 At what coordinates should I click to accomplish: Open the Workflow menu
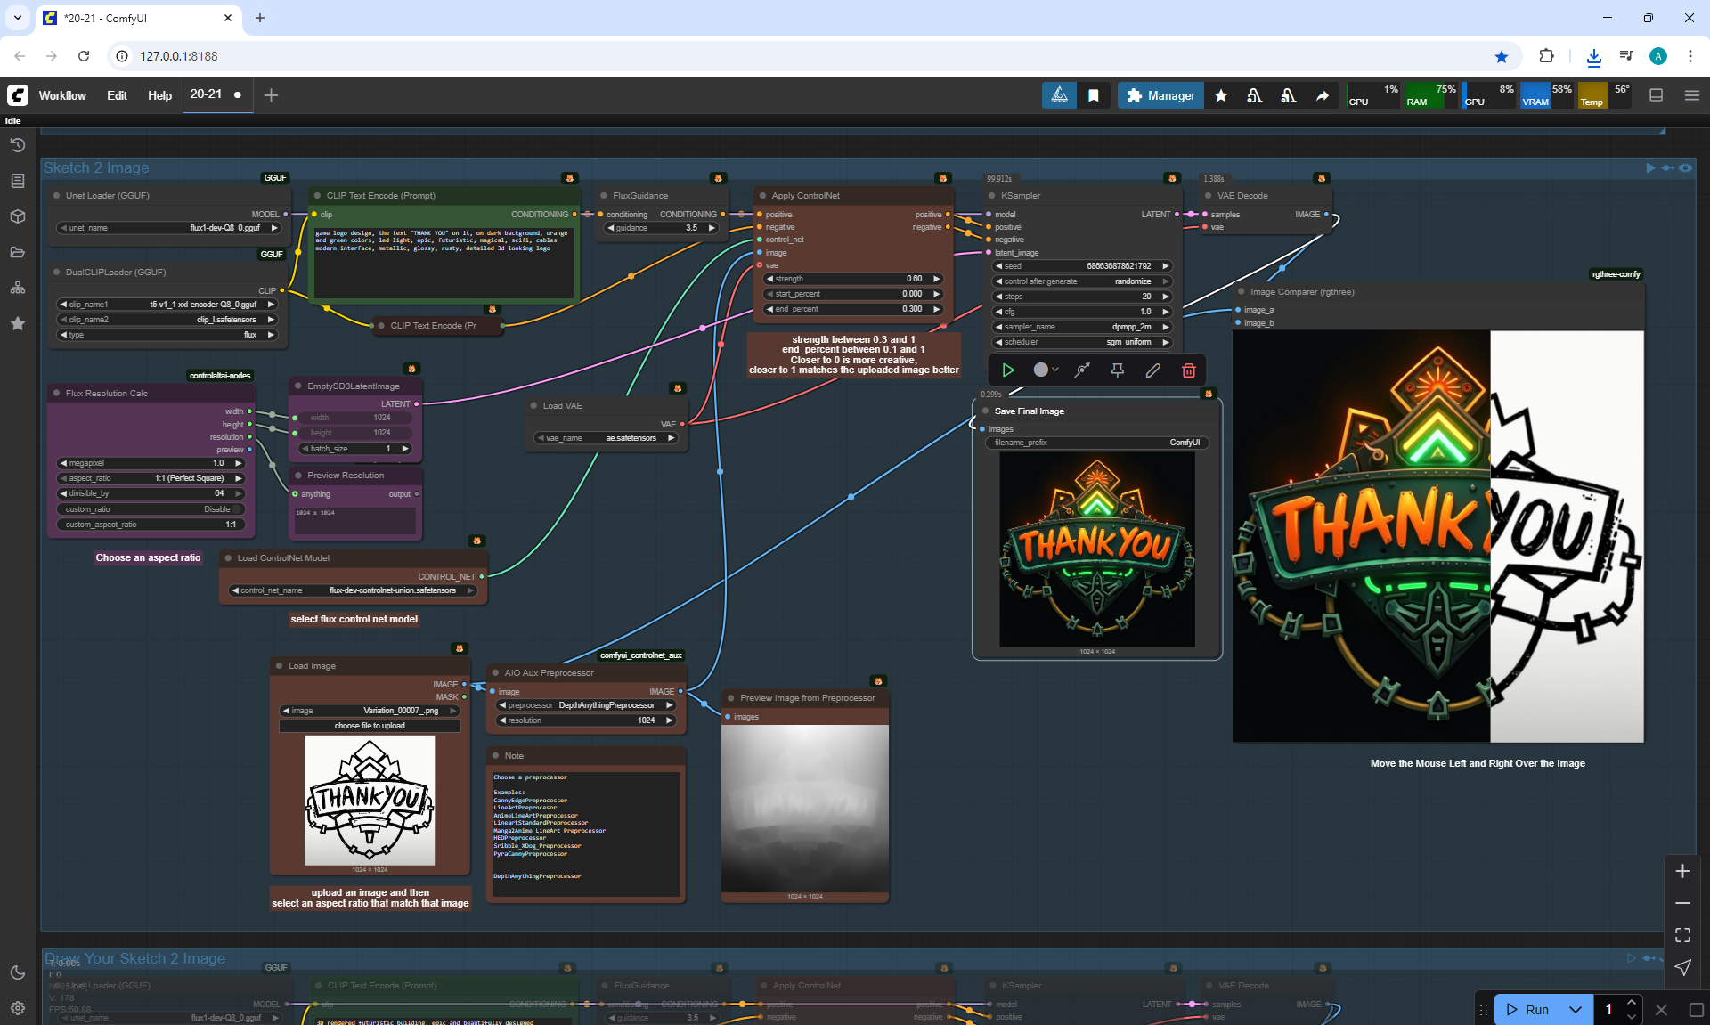[x=62, y=95]
